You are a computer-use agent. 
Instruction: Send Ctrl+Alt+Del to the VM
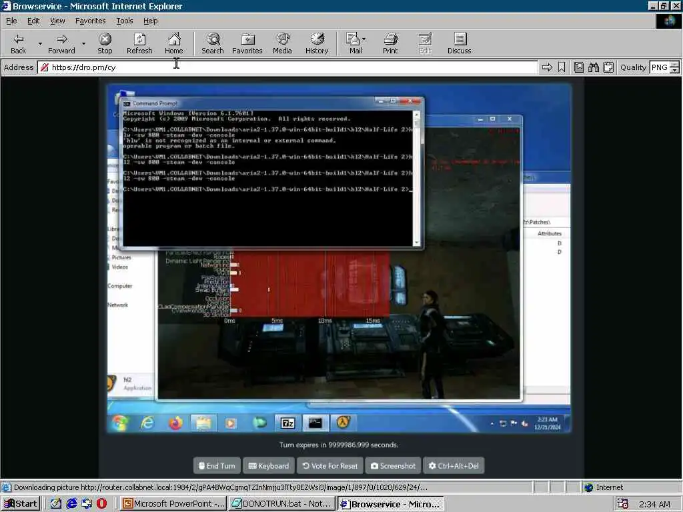pyautogui.click(x=454, y=465)
